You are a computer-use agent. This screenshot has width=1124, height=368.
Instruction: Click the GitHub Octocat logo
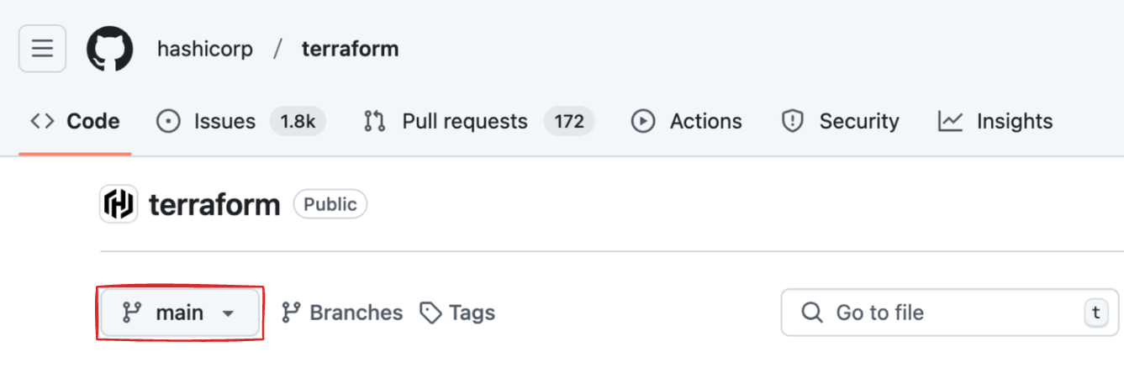pos(110,49)
